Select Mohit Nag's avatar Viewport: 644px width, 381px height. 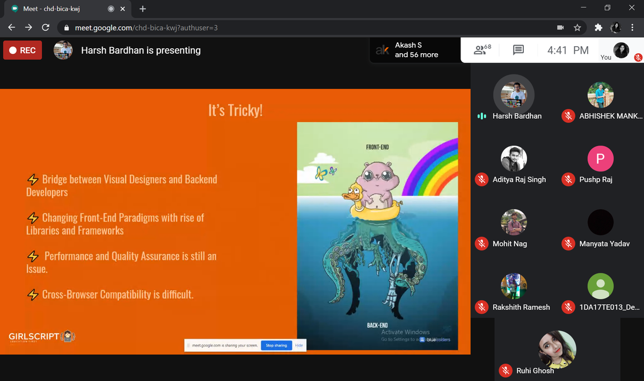[514, 222]
